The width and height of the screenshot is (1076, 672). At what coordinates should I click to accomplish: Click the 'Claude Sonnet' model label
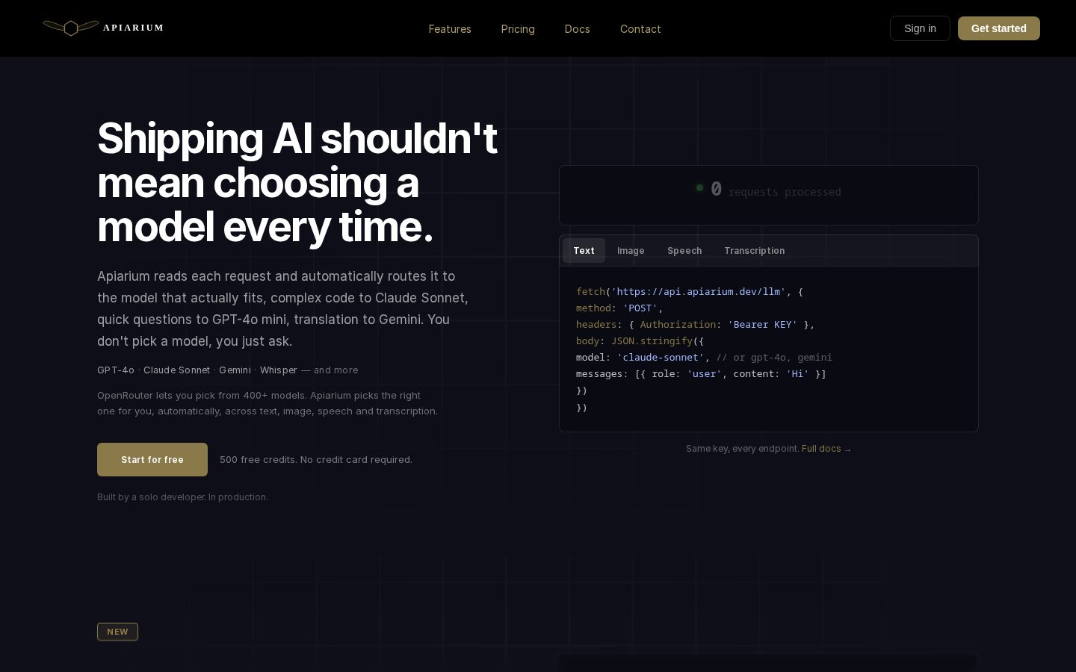point(176,370)
